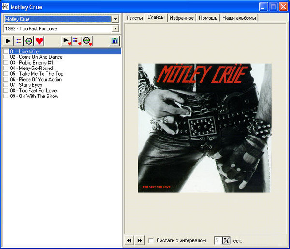Check the box for 05 - Take Me To The Top

pos(6,74)
